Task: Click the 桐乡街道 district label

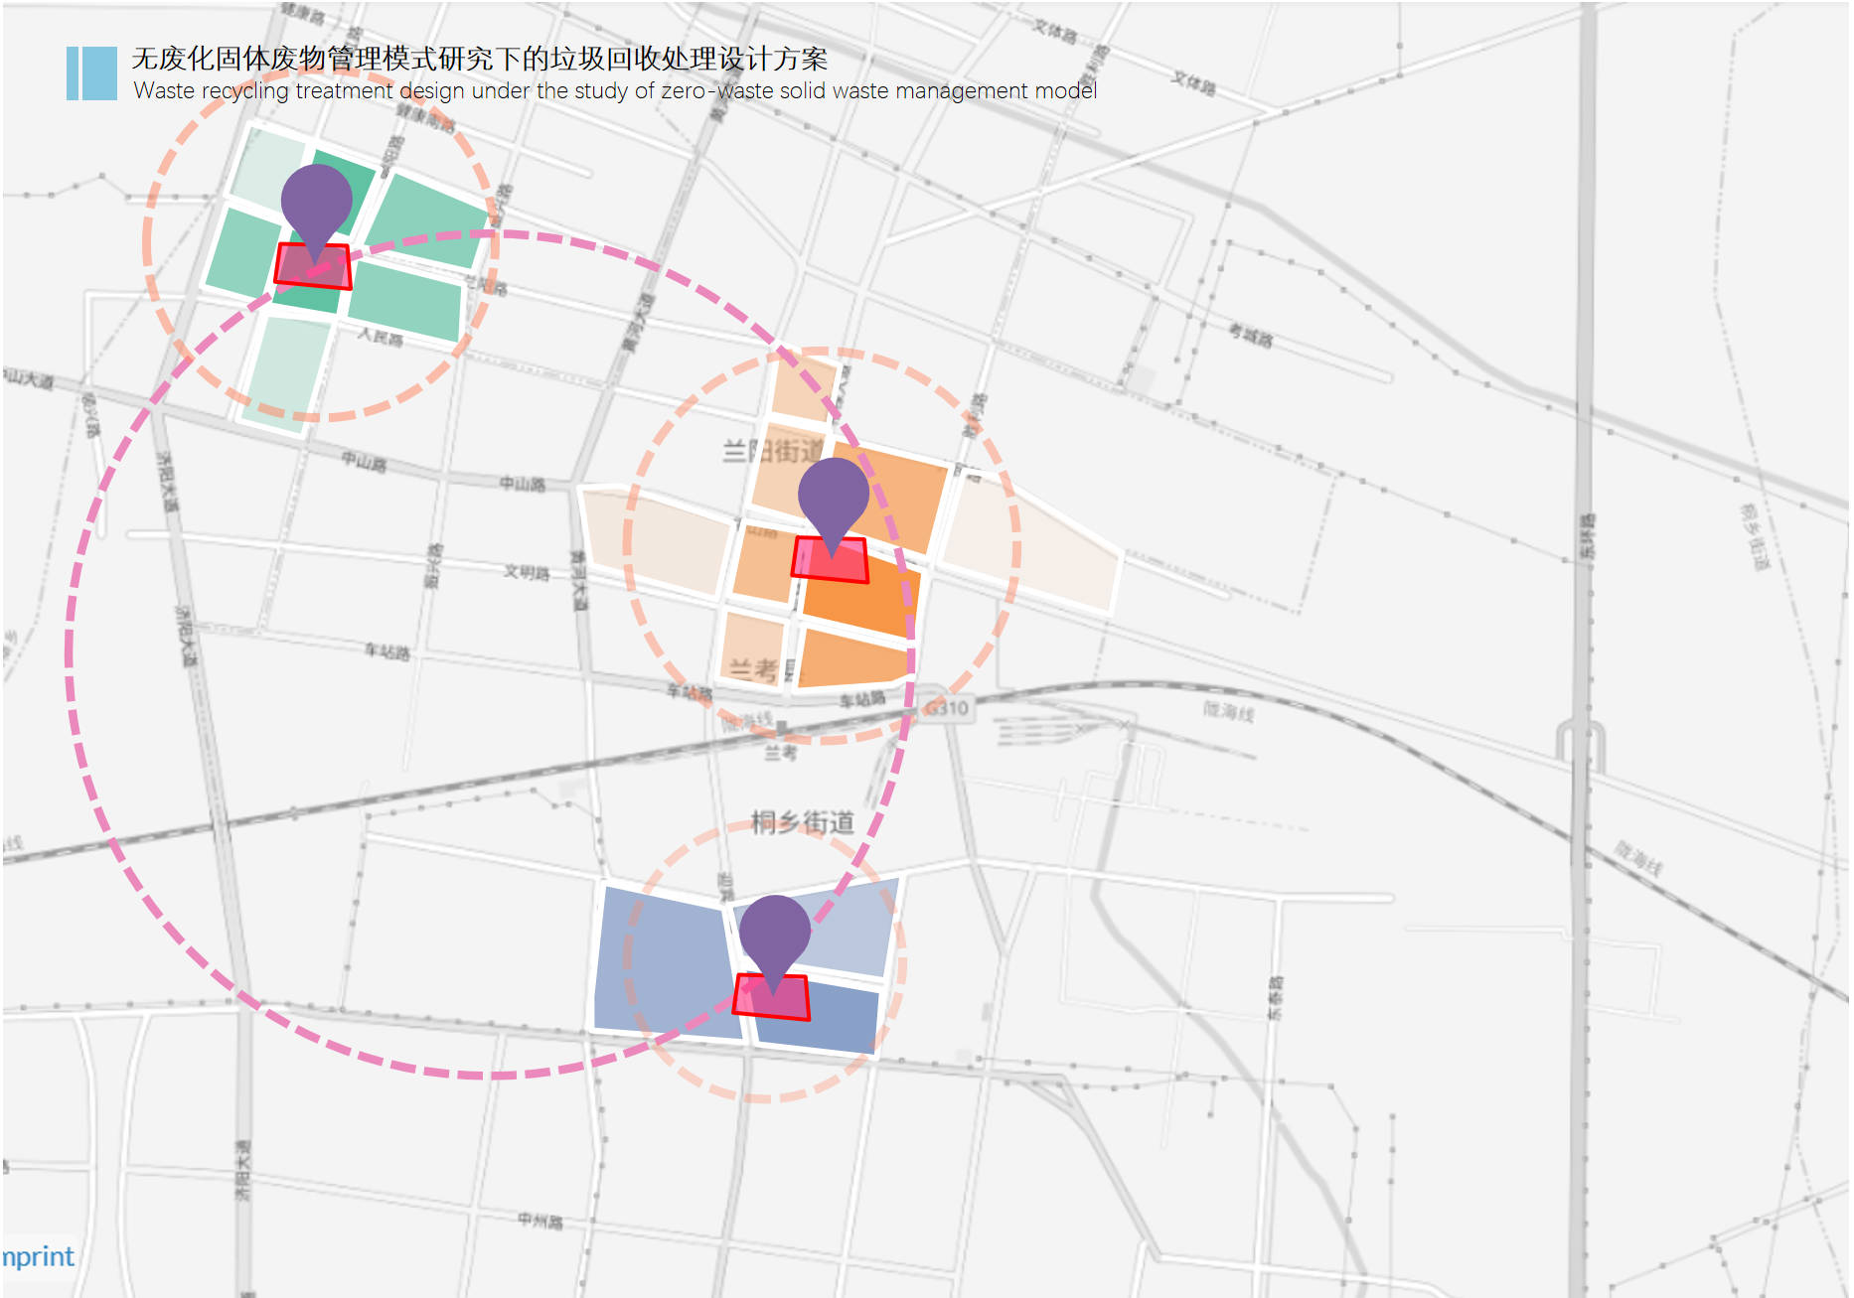Action: [x=802, y=822]
